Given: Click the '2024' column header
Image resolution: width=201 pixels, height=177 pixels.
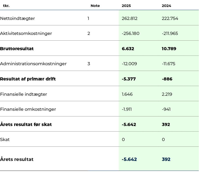Looking at the screenshot, I should click(166, 6).
